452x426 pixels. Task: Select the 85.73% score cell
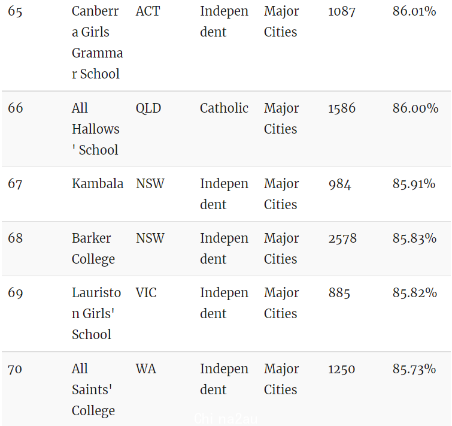(414, 369)
